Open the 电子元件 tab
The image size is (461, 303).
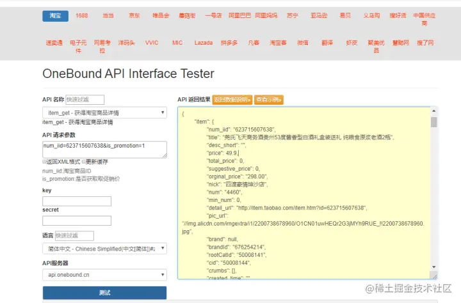pyautogui.click(x=78, y=47)
